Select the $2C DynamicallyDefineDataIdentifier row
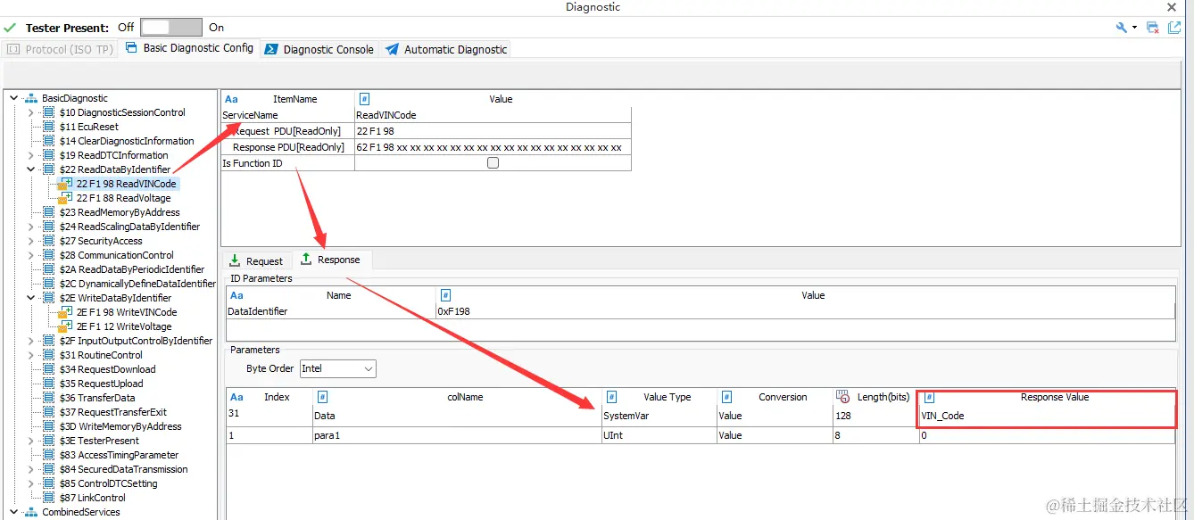The width and height of the screenshot is (1194, 520). tap(137, 284)
